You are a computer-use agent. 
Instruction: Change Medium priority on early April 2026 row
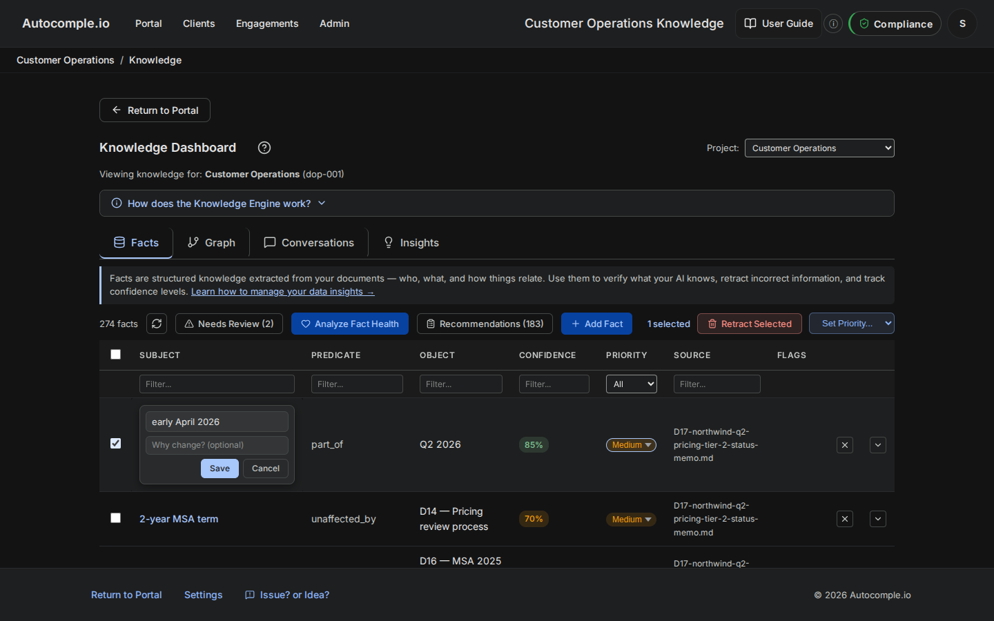pyautogui.click(x=631, y=445)
